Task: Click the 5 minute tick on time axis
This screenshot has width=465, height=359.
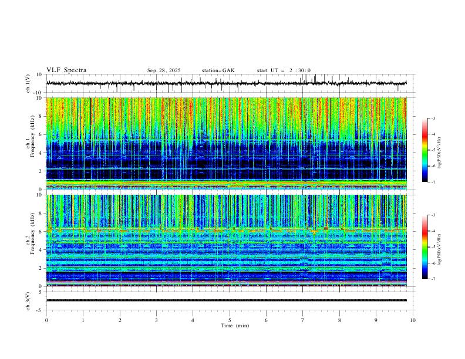Action: (x=230, y=320)
